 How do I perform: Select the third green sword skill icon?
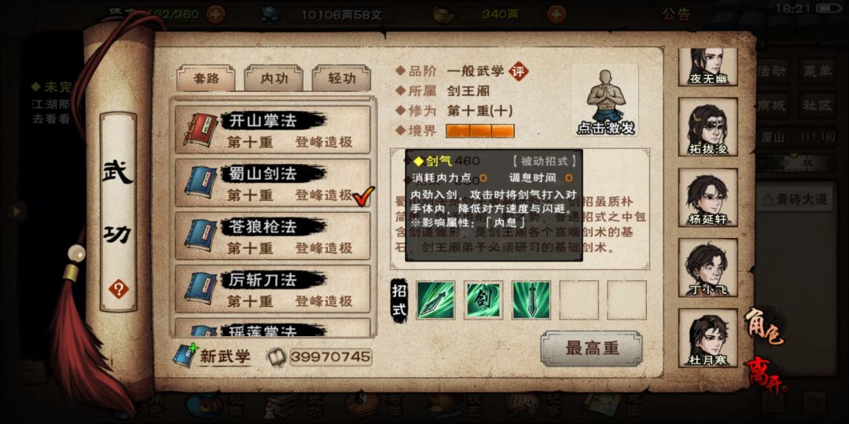pos(531,300)
